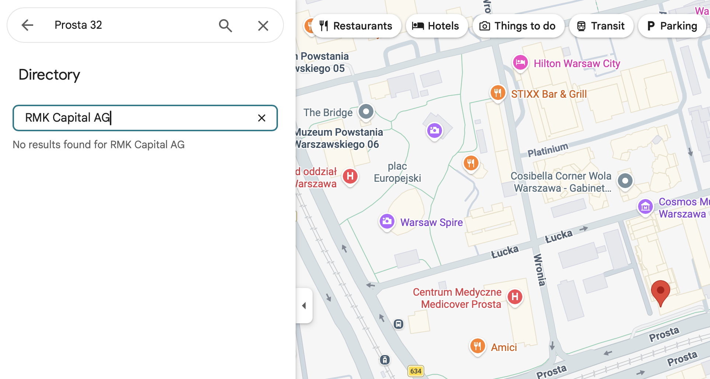Click the 634 road shield marker

click(x=416, y=371)
